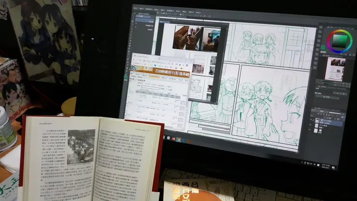Click the browser's back arrow
This screenshot has height=201, width=357.
click(134, 59)
